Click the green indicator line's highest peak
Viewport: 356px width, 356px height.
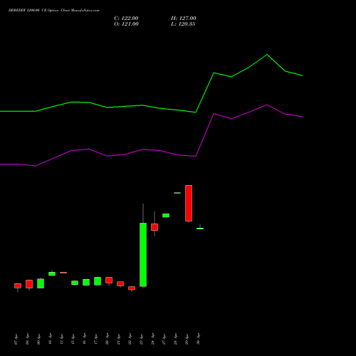267,55
